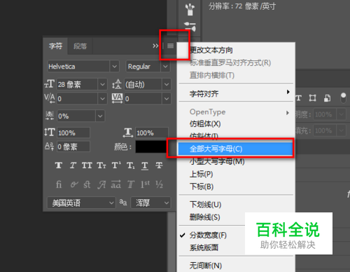Click the tracking VA icon

pyautogui.click(x=117, y=98)
